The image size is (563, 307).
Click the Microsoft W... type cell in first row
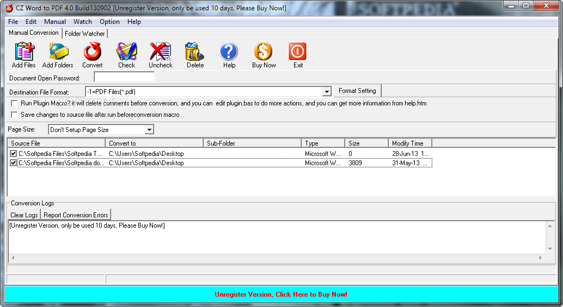323,153
